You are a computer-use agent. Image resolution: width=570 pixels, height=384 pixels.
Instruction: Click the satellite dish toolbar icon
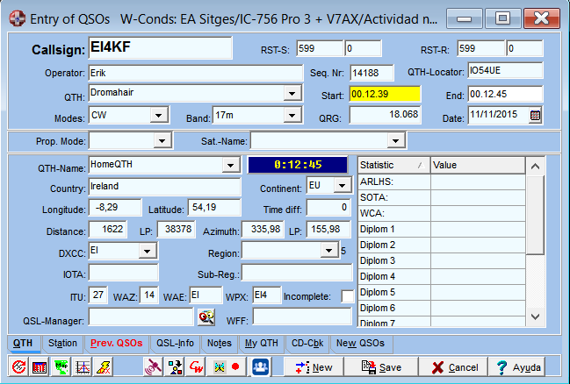tap(152, 366)
